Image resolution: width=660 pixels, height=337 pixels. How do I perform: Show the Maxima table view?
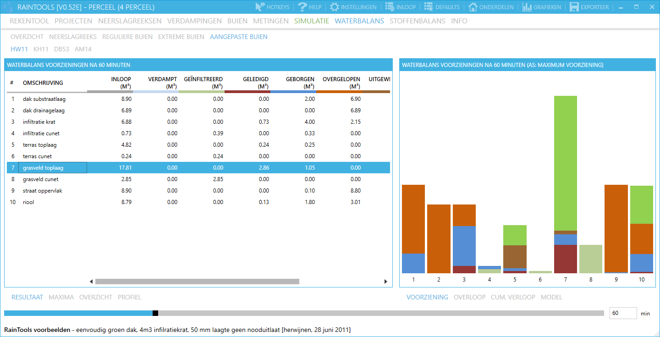tap(61, 297)
